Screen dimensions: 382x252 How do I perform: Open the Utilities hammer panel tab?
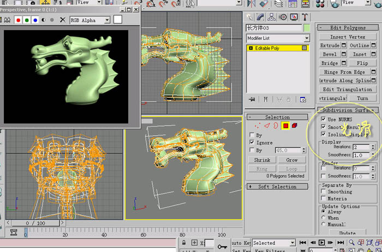(305, 17)
